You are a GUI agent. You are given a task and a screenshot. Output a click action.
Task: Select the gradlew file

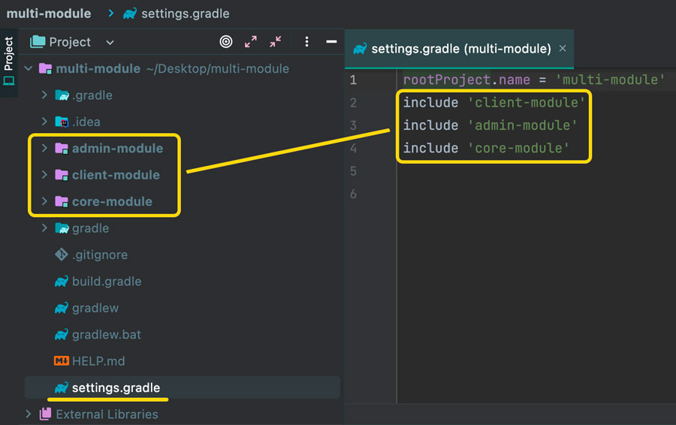[x=95, y=308]
